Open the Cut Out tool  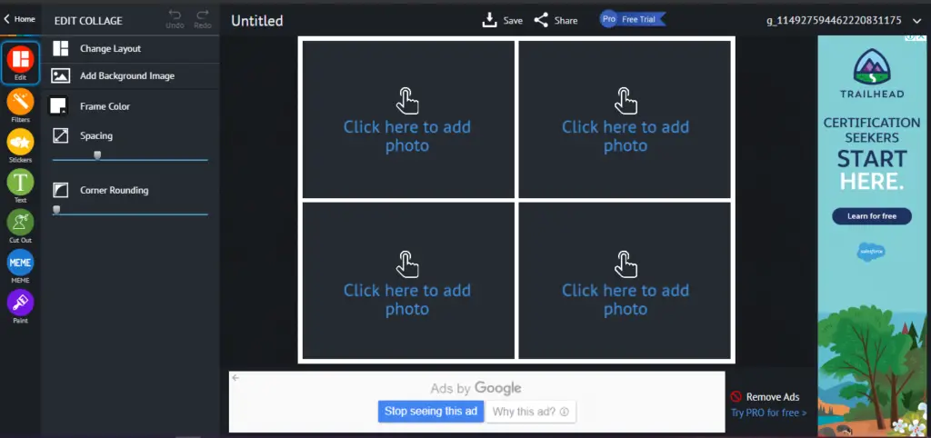point(20,223)
